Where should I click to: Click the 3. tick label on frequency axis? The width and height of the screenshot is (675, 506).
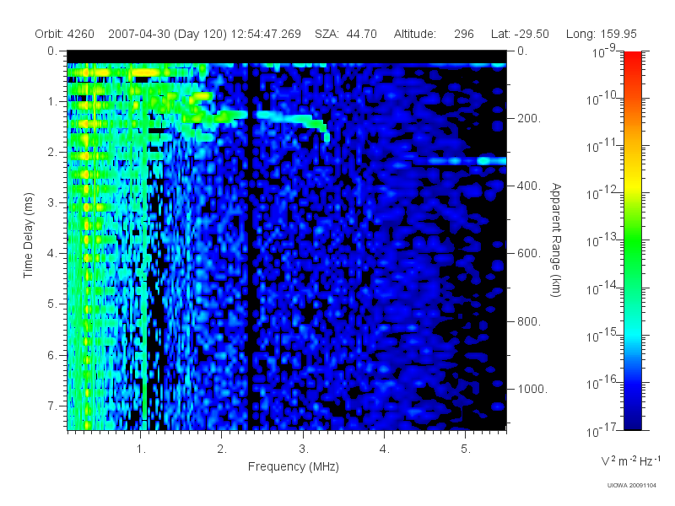pyautogui.click(x=304, y=449)
